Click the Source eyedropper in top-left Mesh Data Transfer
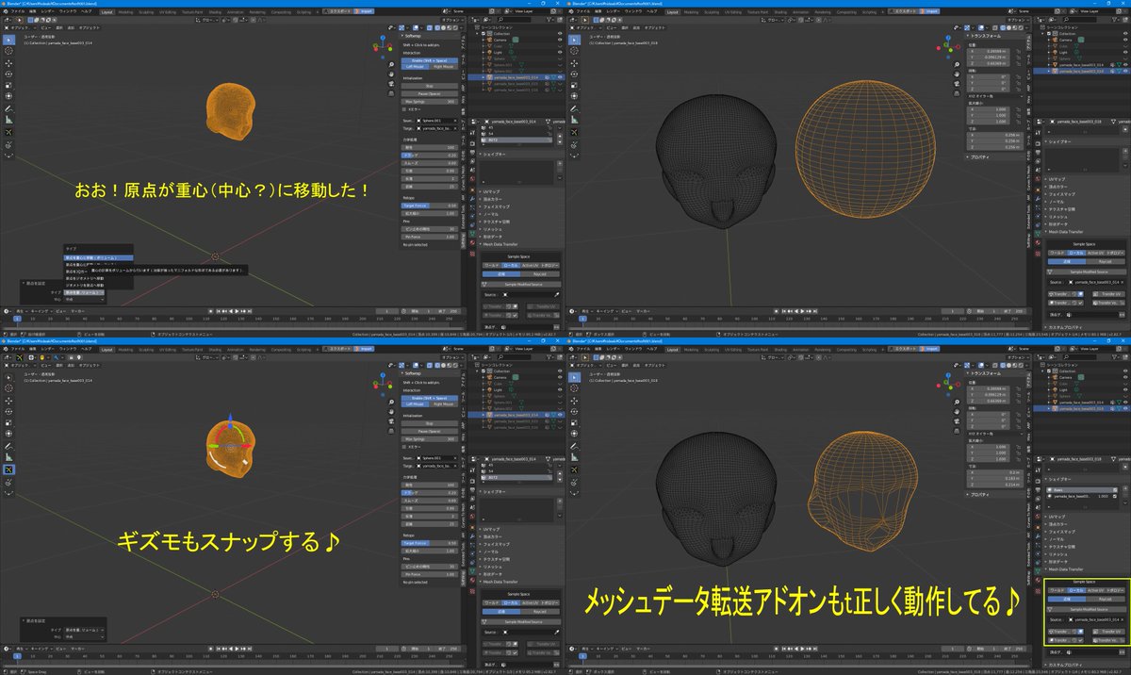Screen dimensions: 1131x675 (556, 295)
